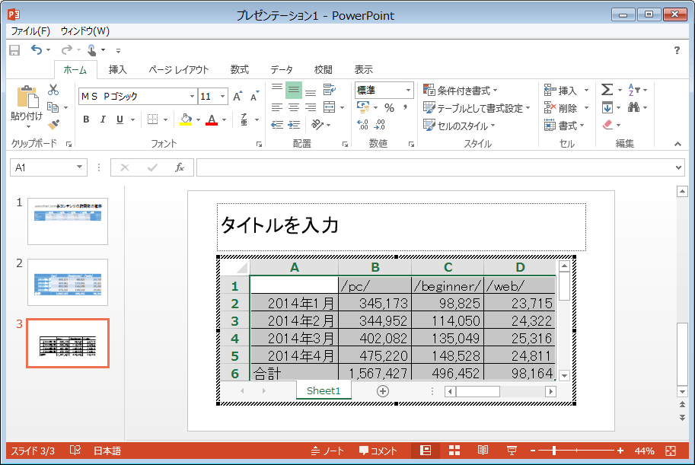Click the Clear eraser icon

click(607, 125)
